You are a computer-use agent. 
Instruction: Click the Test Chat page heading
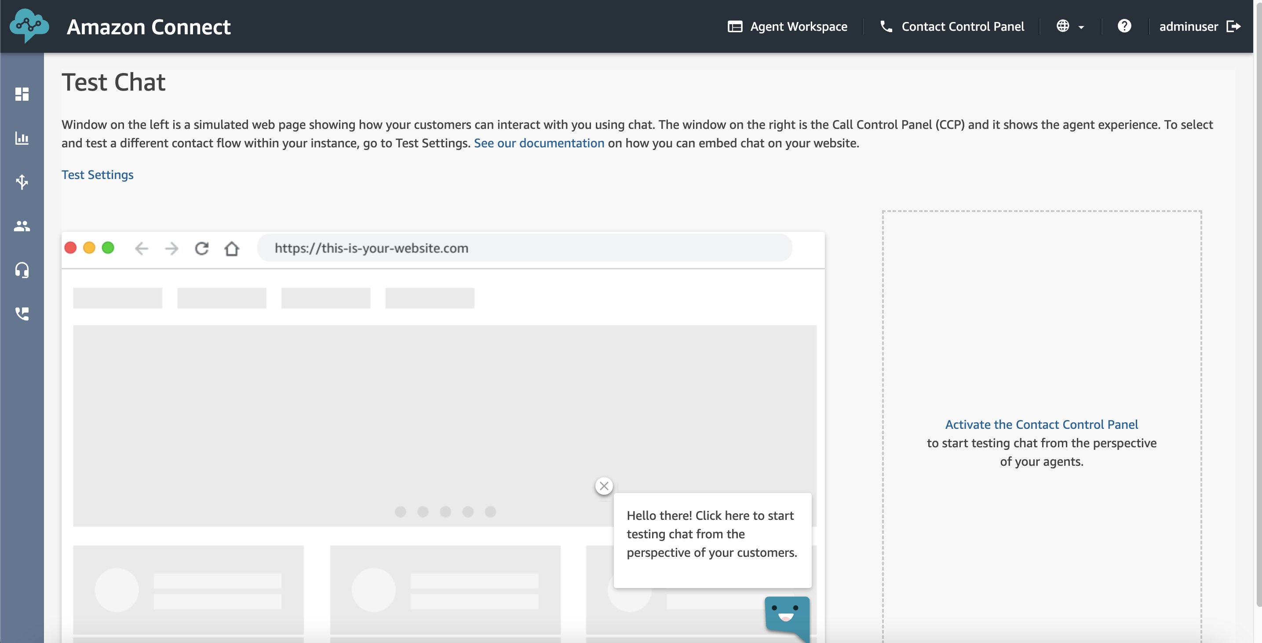point(113,82)
